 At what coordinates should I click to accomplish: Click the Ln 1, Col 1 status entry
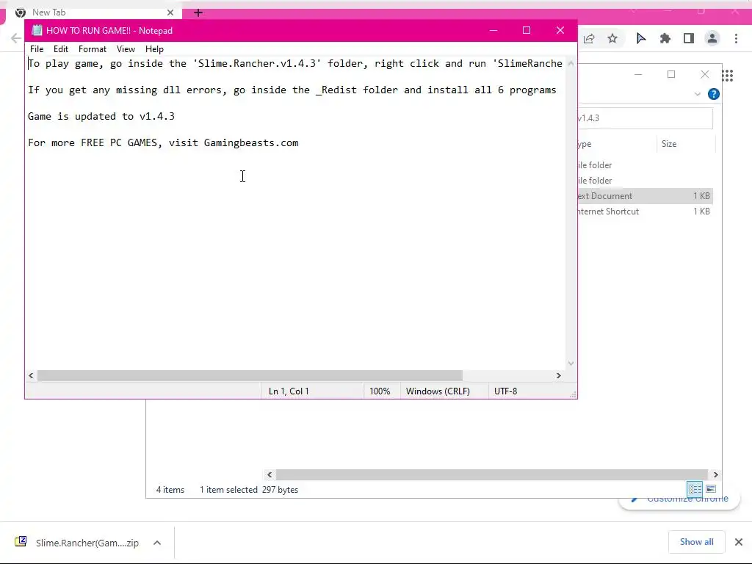[289, 391]
